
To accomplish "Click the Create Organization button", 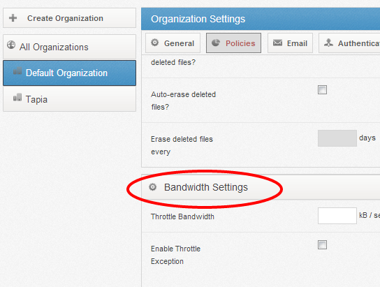I will [70, 18].
